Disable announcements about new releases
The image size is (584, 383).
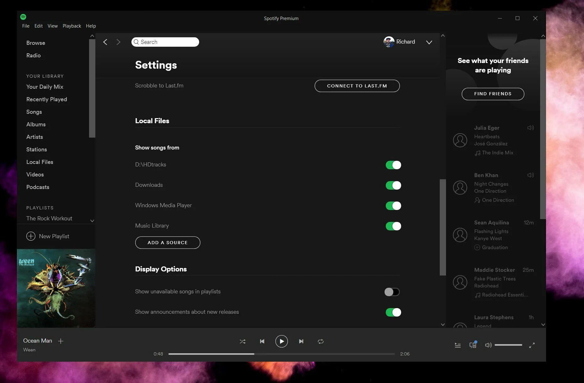[393, 312]
